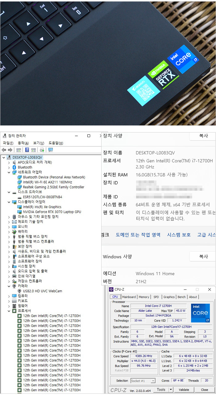
Task: Open the 파일(F) menu
Action: (8, 143)
